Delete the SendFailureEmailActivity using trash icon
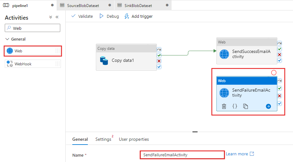 pos(224,106)
